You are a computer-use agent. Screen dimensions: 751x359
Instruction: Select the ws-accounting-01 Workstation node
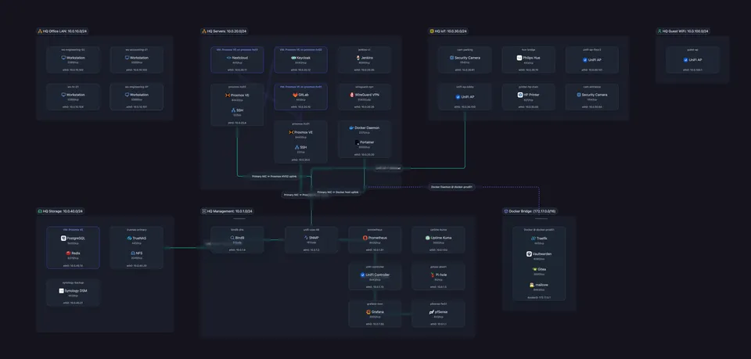coord(136,59)
